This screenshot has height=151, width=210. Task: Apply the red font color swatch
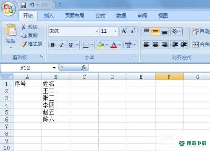pyautogui.click(x=114, y=45)
